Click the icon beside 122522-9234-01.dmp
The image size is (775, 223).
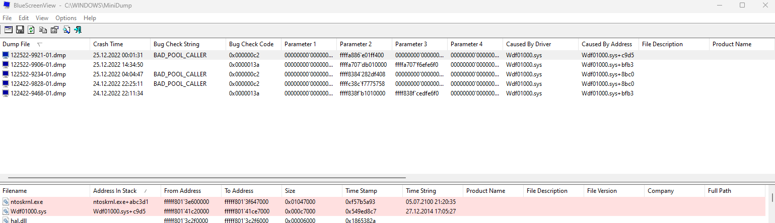tap(6, 74)
